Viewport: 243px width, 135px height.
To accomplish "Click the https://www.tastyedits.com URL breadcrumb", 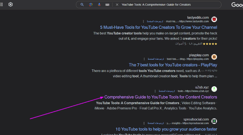I will click(187, 21).
